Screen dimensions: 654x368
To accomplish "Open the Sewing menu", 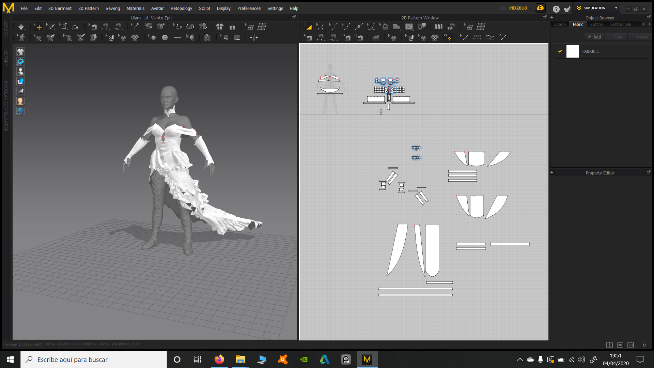I will coord(112,8).
